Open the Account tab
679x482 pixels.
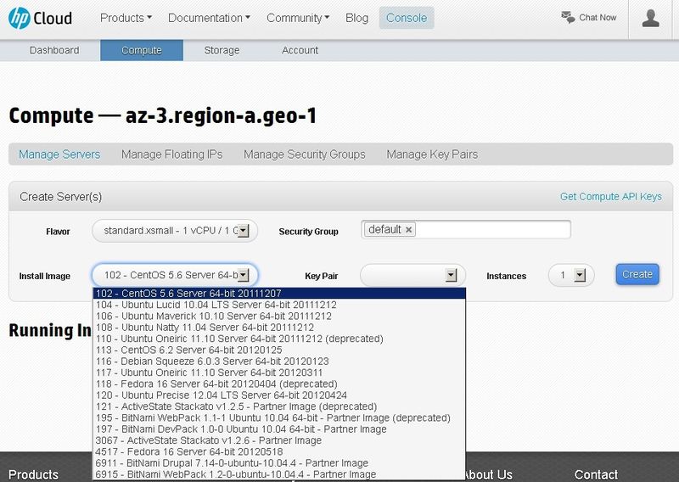(300, 50)
